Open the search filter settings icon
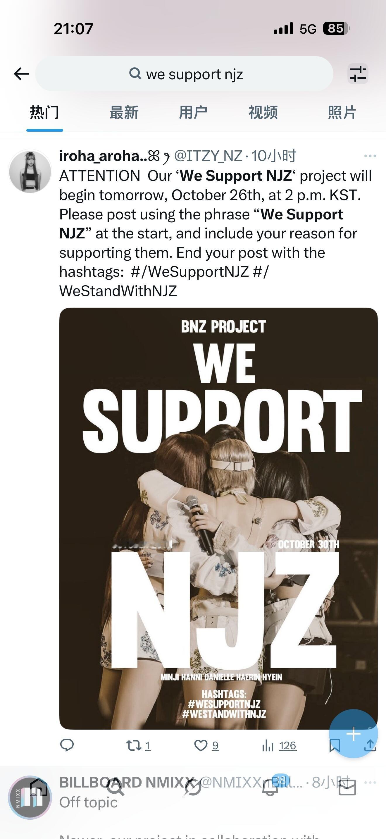This screenshot has height=839, width=386. [358, 74]
